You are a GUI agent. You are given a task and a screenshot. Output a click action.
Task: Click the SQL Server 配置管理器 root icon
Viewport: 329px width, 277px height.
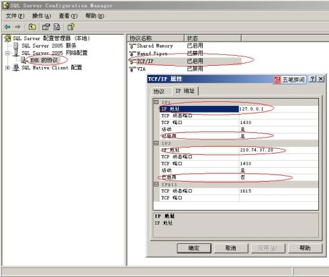[x=7, y=38]
